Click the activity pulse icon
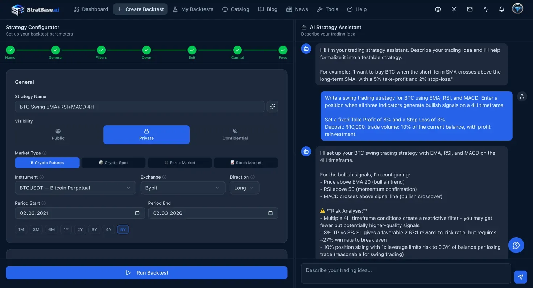The width and height of the screenshot is (533, 288). click(x=486, y=9)
